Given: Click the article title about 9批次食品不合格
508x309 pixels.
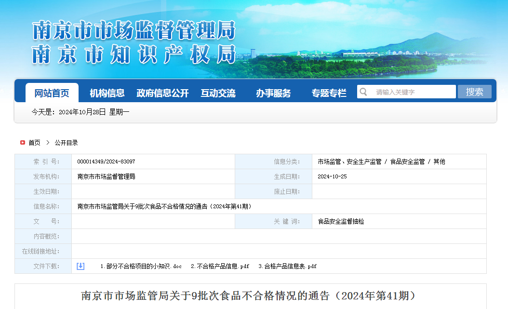Looking at the screenshot, I should click(x=248, y=296).
